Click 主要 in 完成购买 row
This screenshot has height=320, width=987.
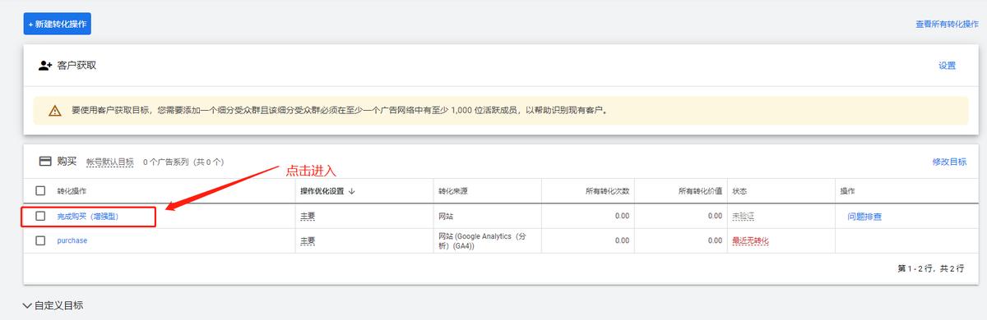click(x=308, y=216)
